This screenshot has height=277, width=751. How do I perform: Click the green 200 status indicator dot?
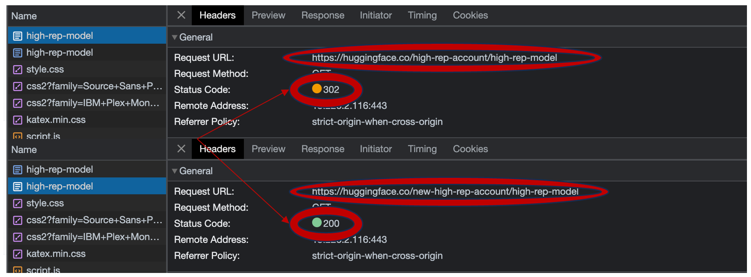click(x=318, y=223)
